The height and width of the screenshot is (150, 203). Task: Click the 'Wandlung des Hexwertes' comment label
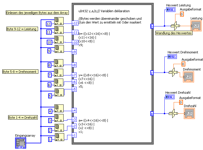click(174, 33)
